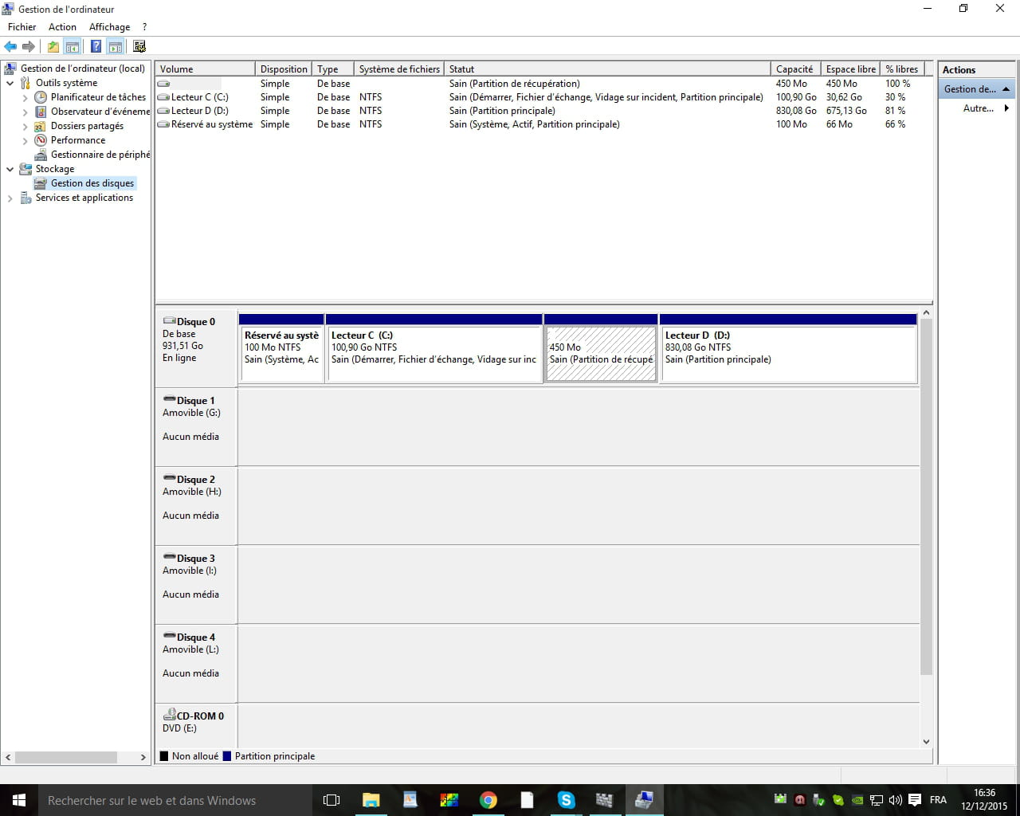Viewport: 1020px width, 816px height.
Task: Collapse the Stockage tree node
Action: click(10, 169)
